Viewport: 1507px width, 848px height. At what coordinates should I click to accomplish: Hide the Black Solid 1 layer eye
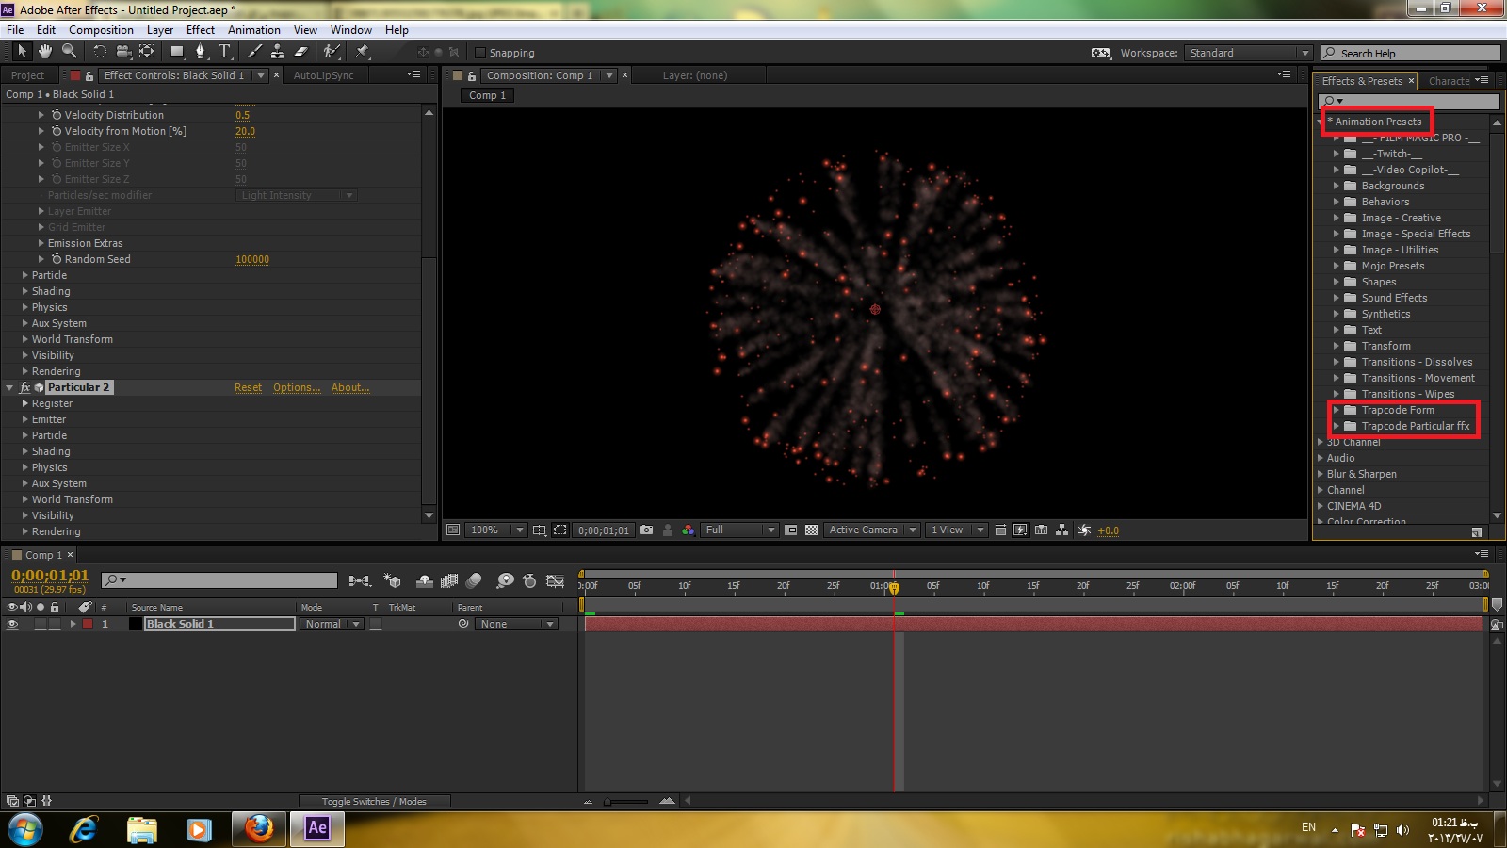tap(12, 624)
